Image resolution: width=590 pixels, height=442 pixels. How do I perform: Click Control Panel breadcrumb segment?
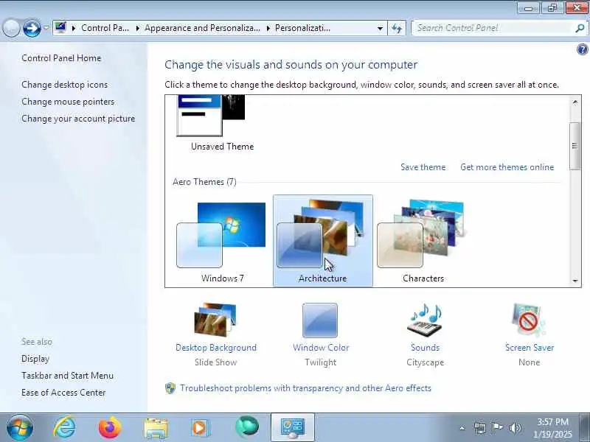105,28
